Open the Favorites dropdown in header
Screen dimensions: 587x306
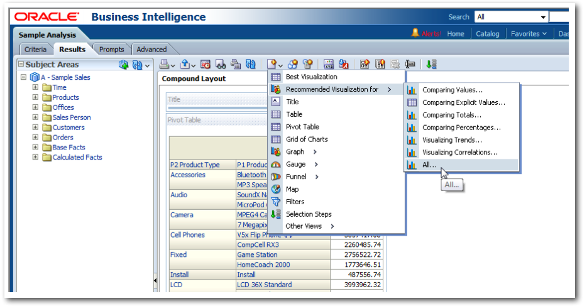click(529, 34)
